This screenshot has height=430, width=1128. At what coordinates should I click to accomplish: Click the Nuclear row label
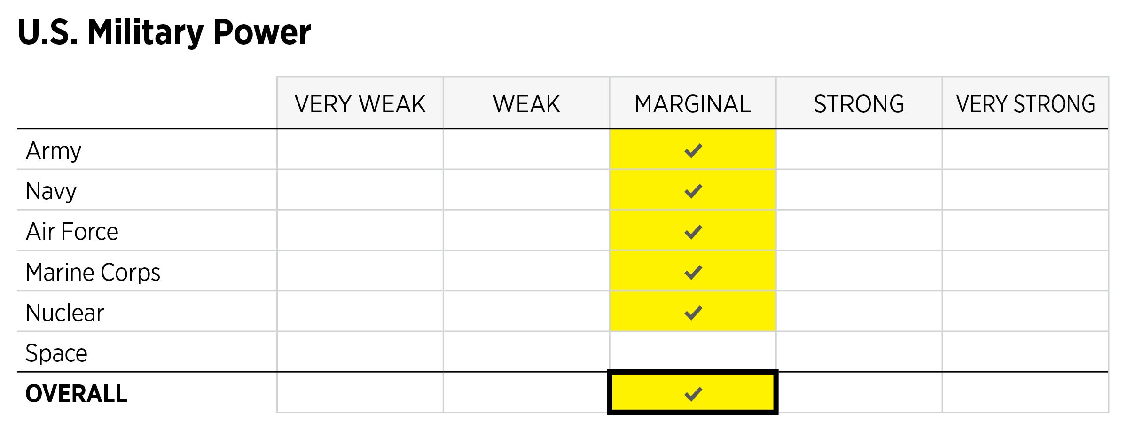(x=65, y=313)
